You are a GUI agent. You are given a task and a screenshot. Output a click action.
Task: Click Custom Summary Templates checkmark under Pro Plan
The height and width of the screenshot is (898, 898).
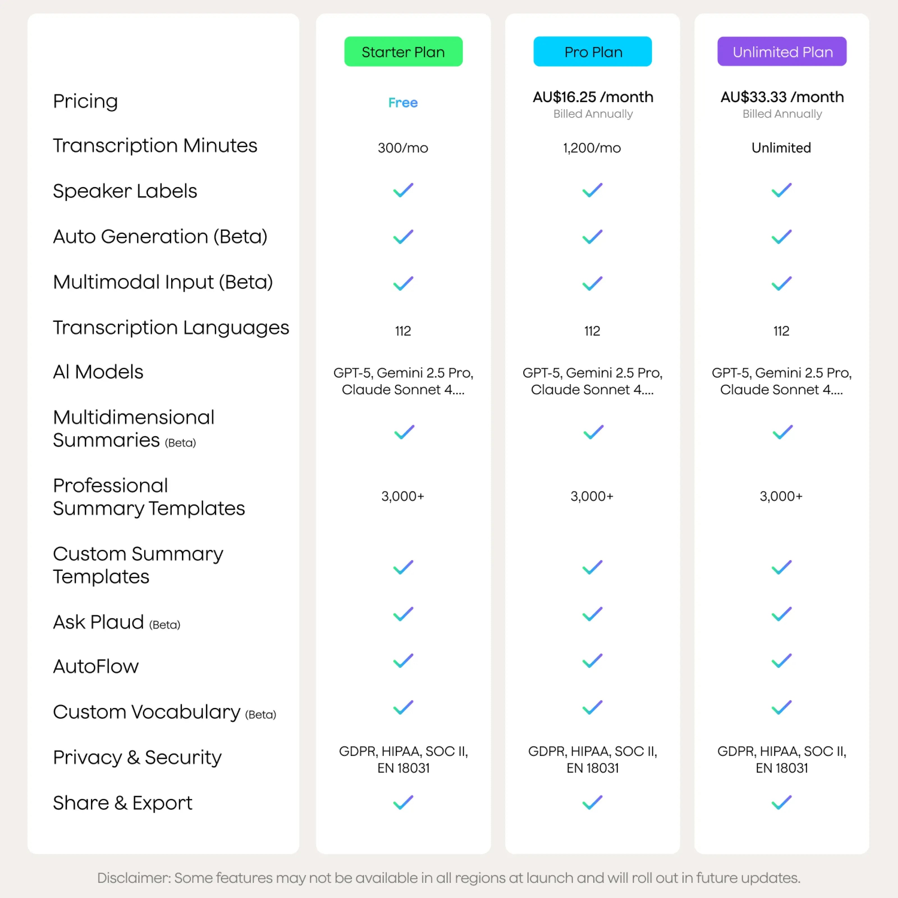pos(592,567)
